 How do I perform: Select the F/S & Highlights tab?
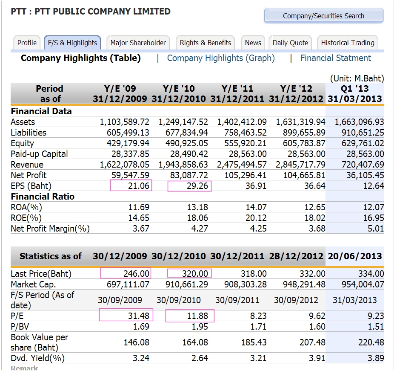point(72,43)
